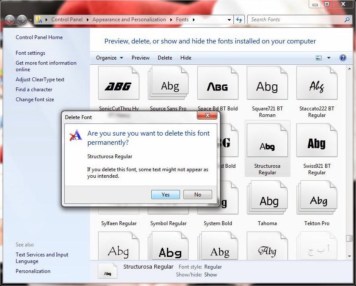Select the Staccato222 BT Regular font icon
The width and height of the screenshot is (356, 286).
317,83
